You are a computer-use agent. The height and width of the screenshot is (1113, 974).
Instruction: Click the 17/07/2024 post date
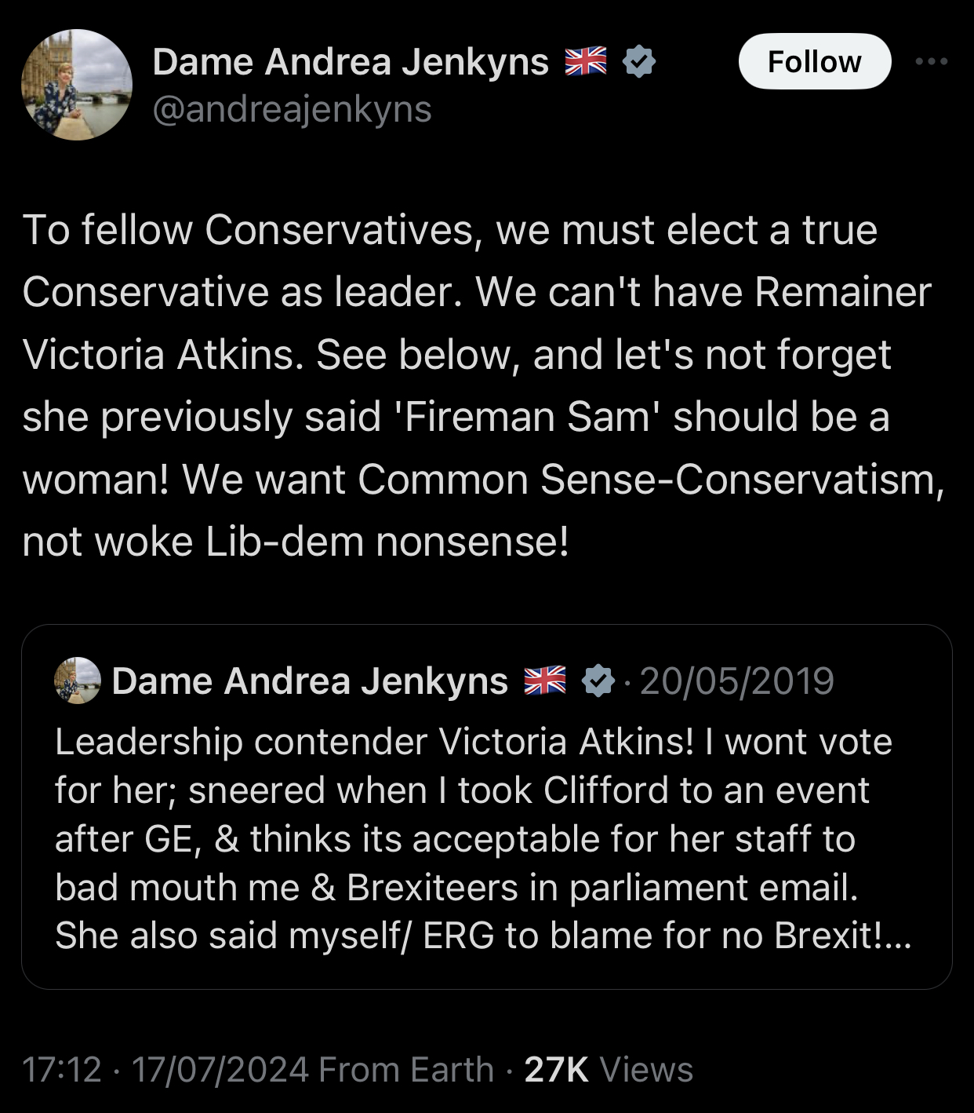coord(220,1069)
